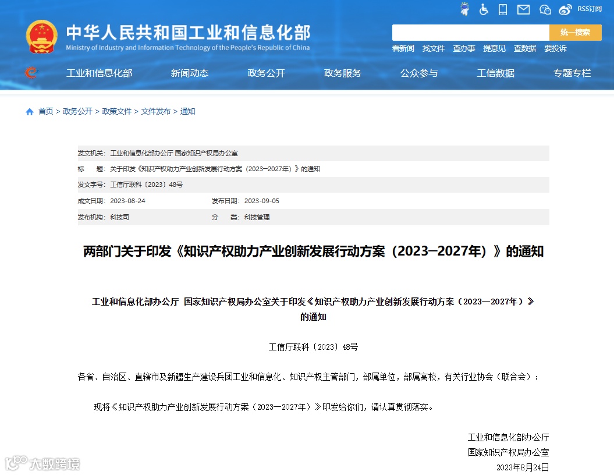Image resolution: width=614 pixels, height=475 pixels.
Task: Open the 政务服务 menu
Action: tap(343, 73)
